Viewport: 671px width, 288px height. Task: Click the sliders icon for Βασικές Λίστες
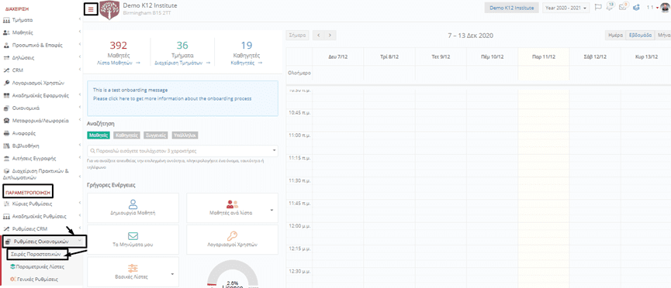click(133, 268)
